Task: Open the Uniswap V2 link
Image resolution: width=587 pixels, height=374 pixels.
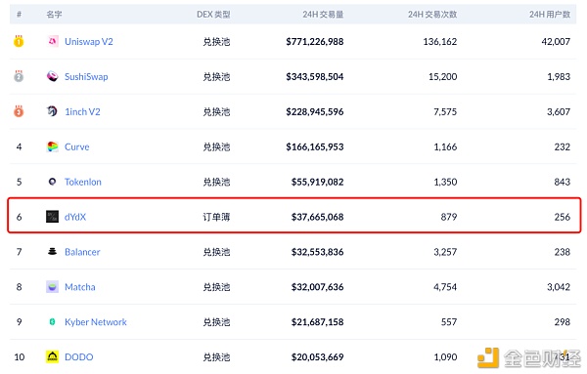Action: tap(89, 41)
